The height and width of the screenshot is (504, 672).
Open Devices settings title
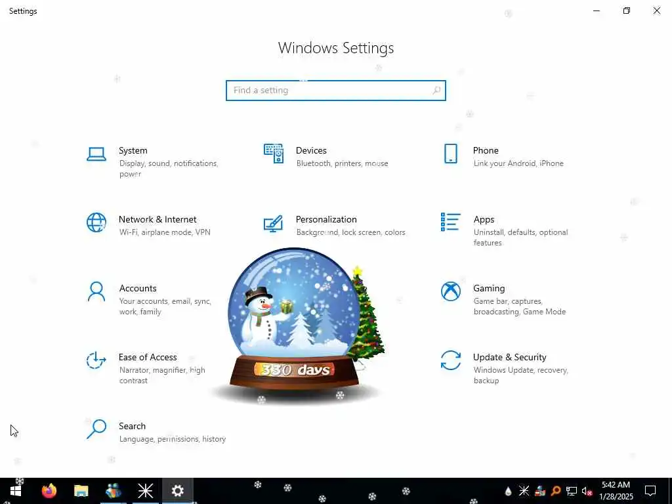(x=311, y=151)
